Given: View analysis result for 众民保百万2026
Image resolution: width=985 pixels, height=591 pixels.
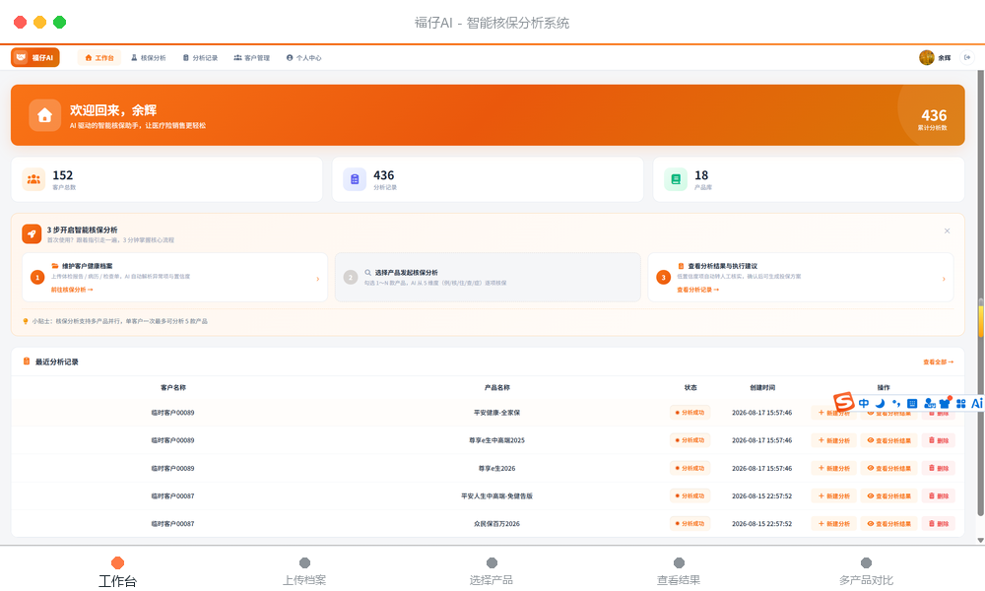Looking at the screenshot, I should 888,523.
